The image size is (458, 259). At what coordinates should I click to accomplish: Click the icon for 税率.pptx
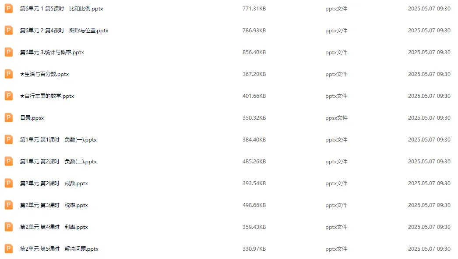click(9, 205)
